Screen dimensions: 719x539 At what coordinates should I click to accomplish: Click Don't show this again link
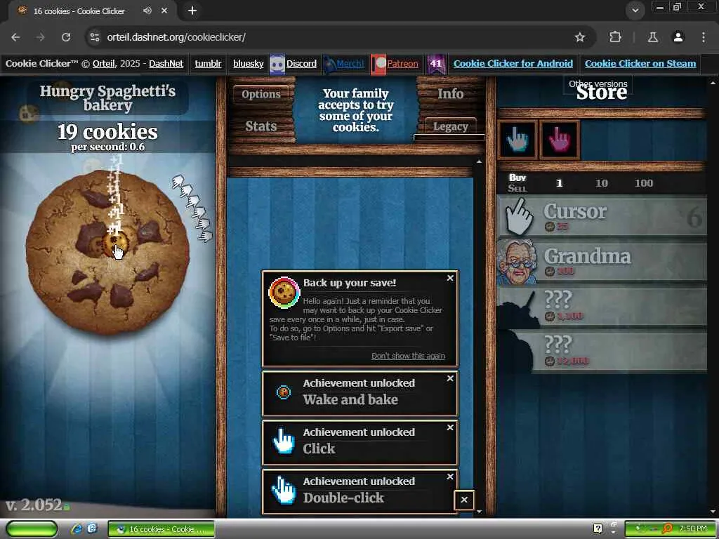click(x=408, y=356)
